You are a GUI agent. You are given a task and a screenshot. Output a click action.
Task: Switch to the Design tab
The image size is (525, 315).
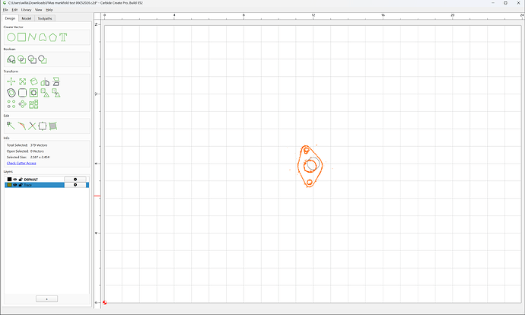10,18
